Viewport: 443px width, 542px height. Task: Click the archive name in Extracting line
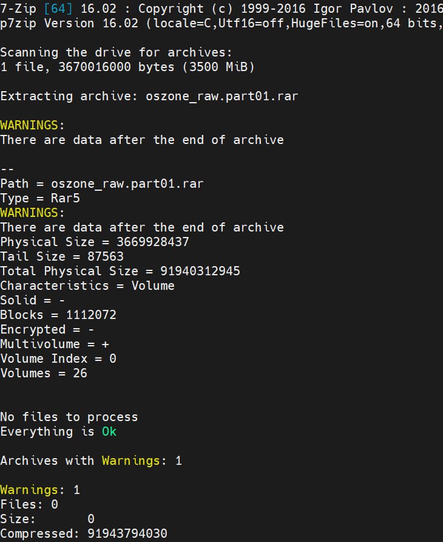click(222, 96)
